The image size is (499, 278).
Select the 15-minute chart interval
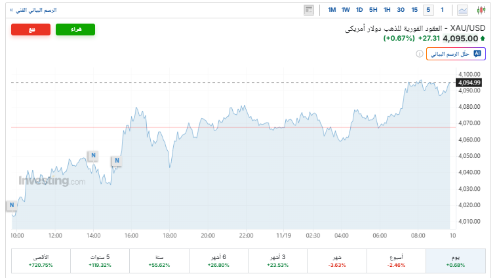tap(414, 10)
